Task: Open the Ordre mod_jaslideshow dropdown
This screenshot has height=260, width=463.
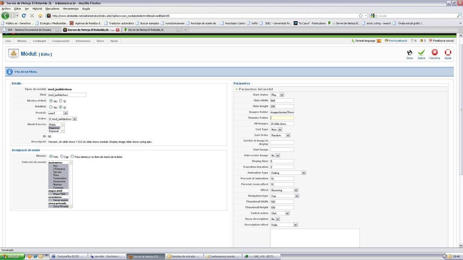Action: (x=62, y=119)
